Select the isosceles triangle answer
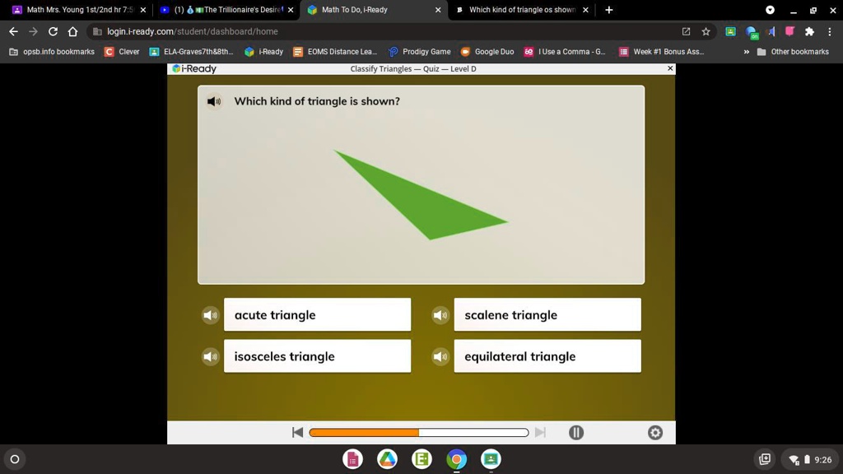 tap(317, 356)
